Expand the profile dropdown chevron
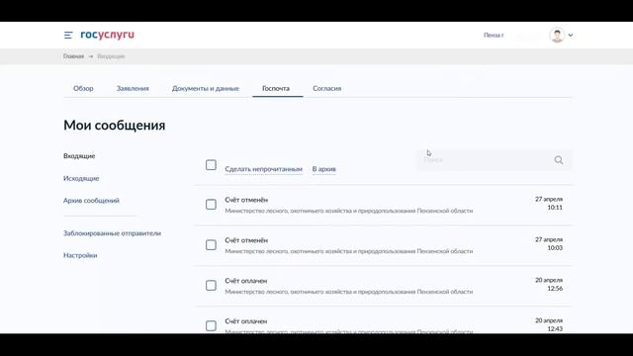This screenshot has width=633, height=356. point(571,36)
